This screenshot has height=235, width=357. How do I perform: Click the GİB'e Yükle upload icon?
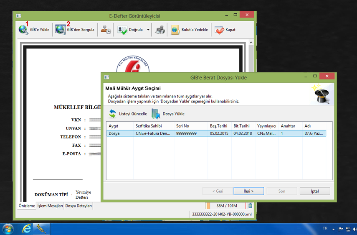tap(23, 30)
